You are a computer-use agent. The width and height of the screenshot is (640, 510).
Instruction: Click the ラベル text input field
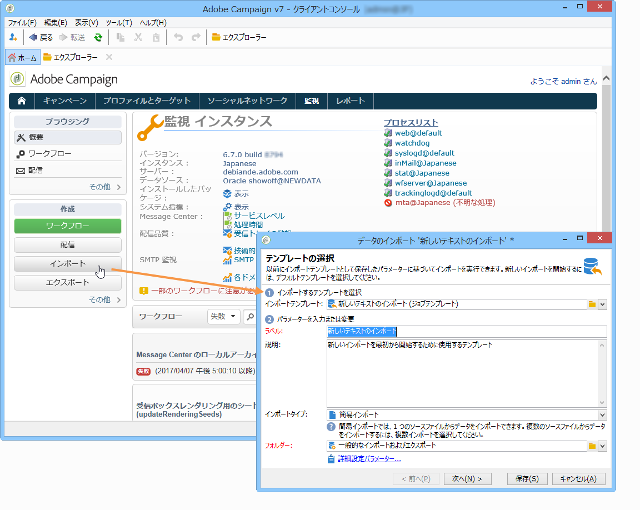click(x=467, y=331)
